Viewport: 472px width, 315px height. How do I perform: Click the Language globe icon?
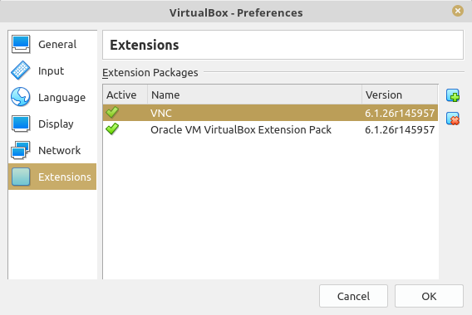coord(21,97)
